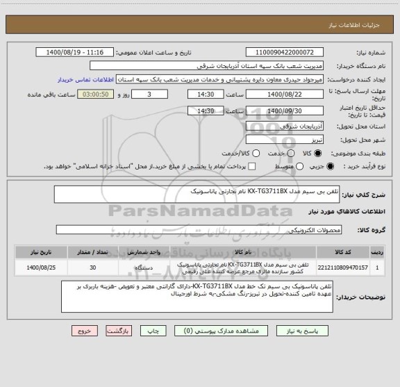Click the delivery city field تبریز
Image resolution: width=400 pixels, height=387 pixels.
click(x=285, y=140)
